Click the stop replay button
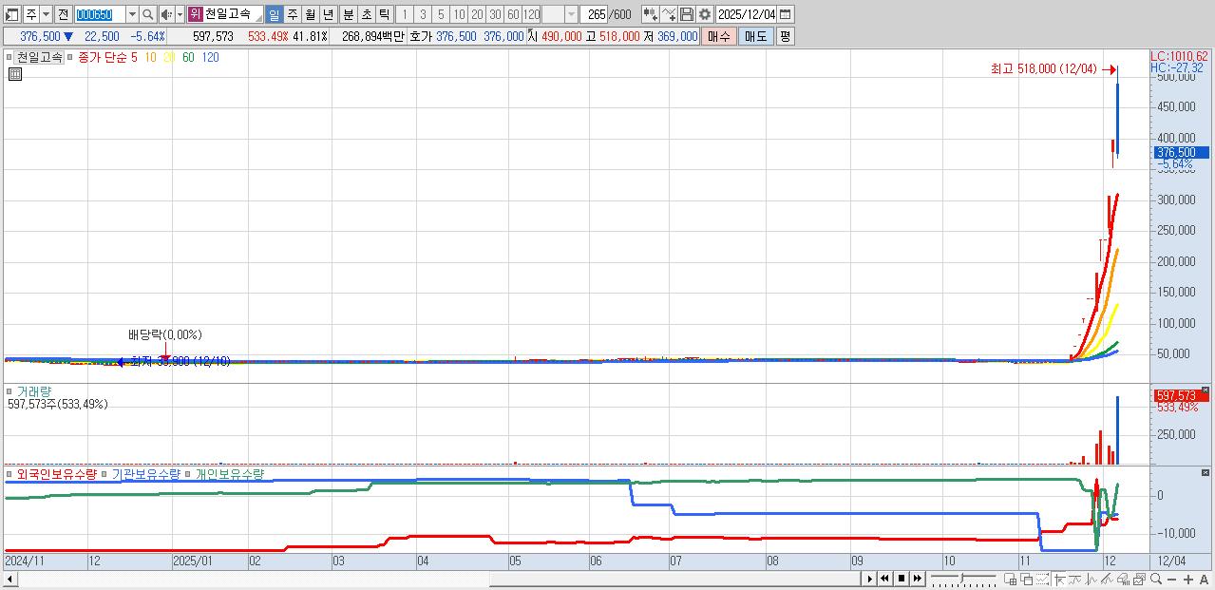This screenshot has height=590, width=1215. (902, 579)
